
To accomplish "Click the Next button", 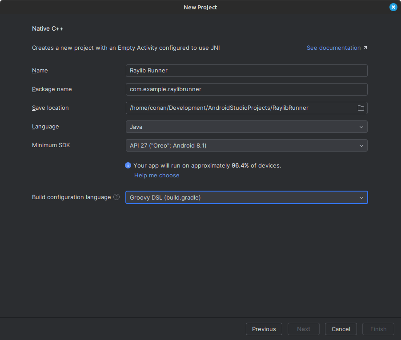I will pos(303,329).
